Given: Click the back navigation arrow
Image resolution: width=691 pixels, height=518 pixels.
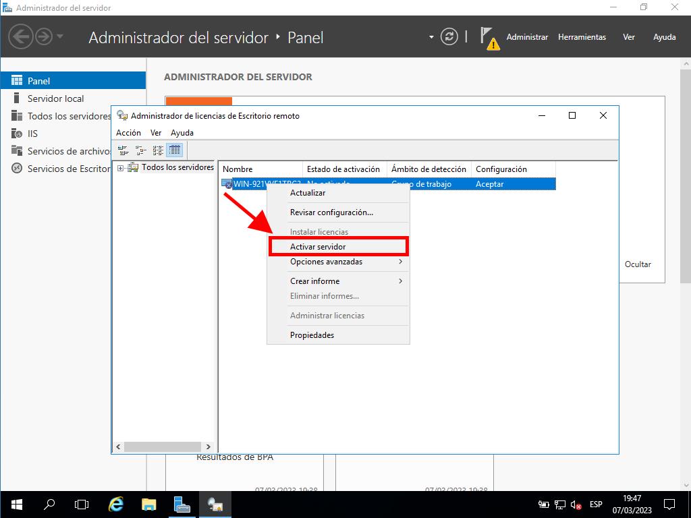Looking at the screenshot, I should (x=21, y=37).
